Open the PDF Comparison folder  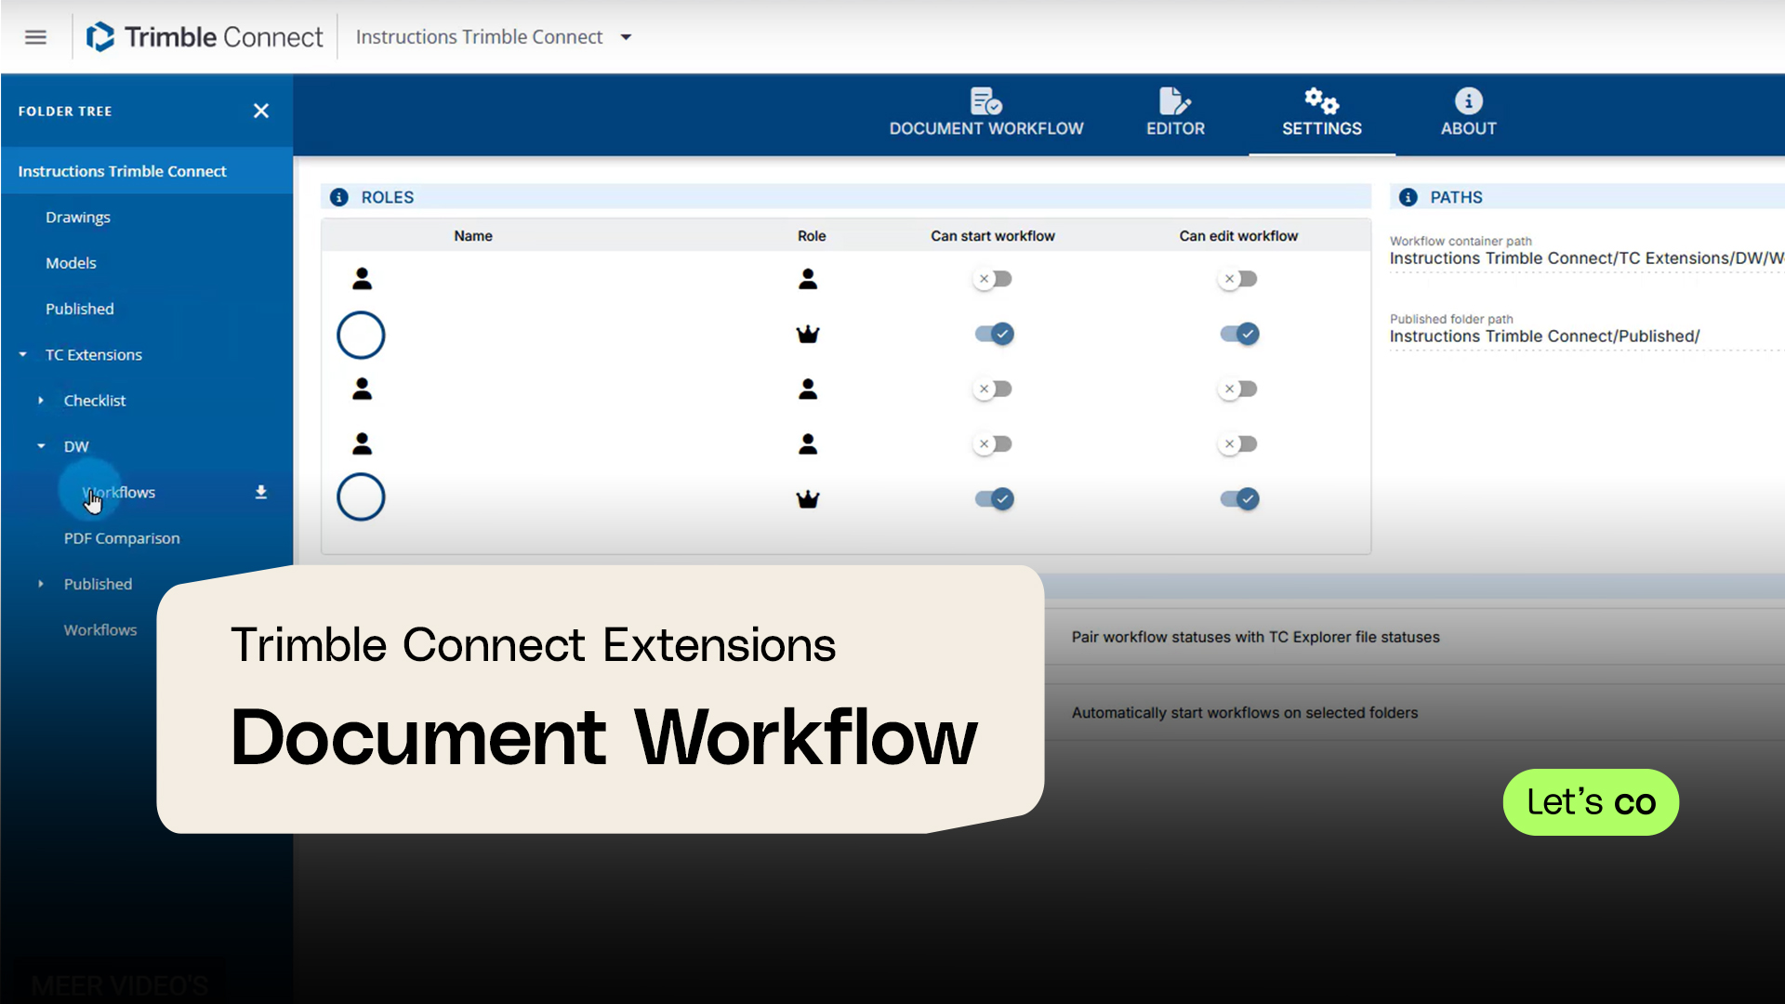[122, 538]
